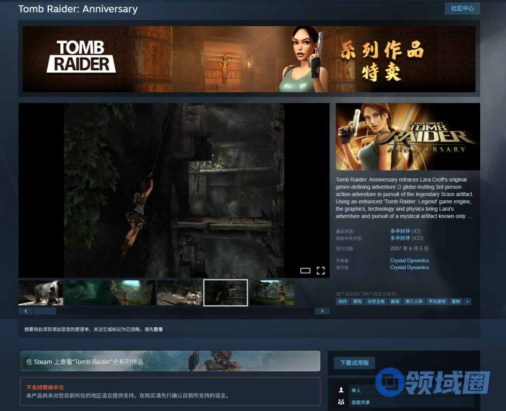Click the 下载试用版 download demo button
Viewport: 506px width, 411px height.
click(x=354, y=363)
